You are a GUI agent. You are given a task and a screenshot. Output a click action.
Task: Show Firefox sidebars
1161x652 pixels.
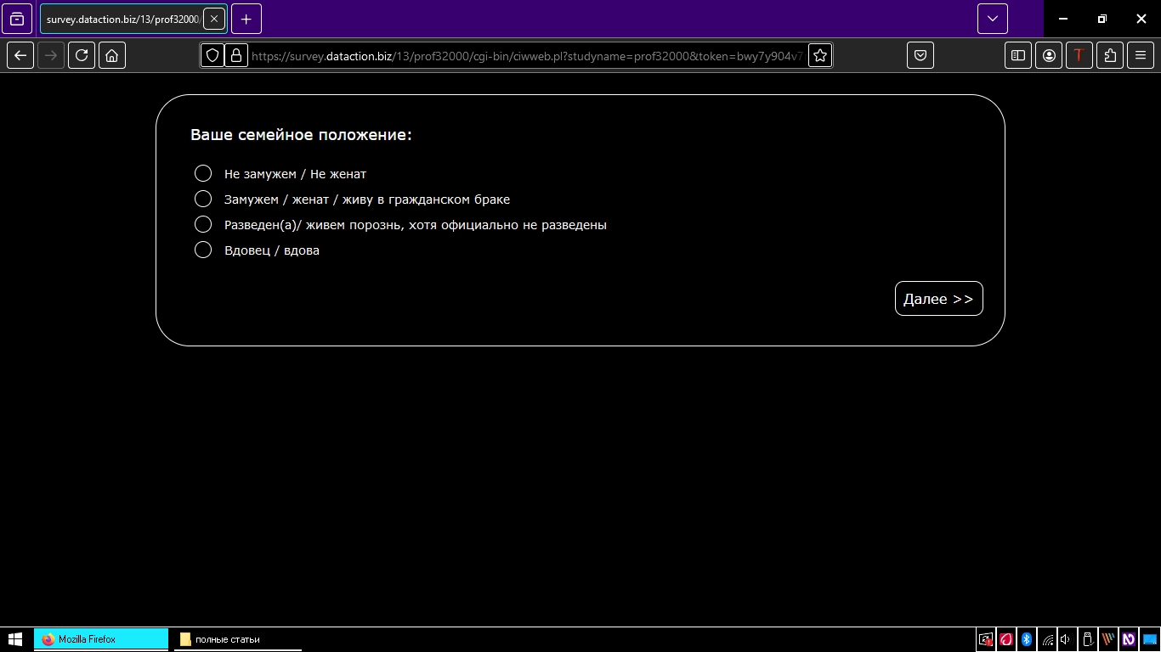[1018, 55]
